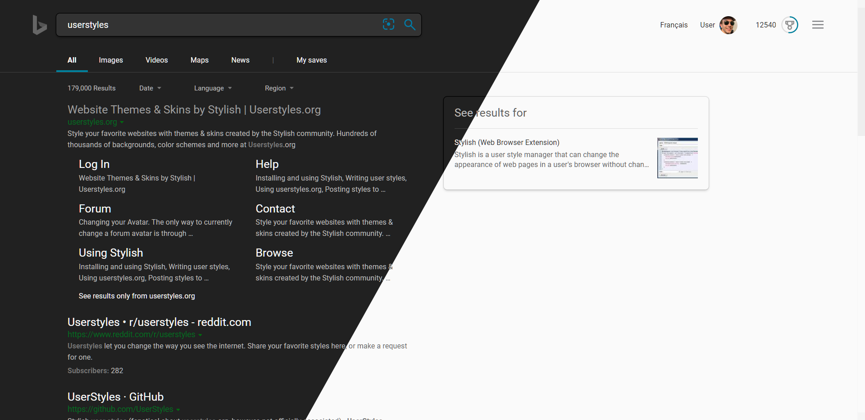Open the News tab
The image size is (865, 420).
[240, 60]
